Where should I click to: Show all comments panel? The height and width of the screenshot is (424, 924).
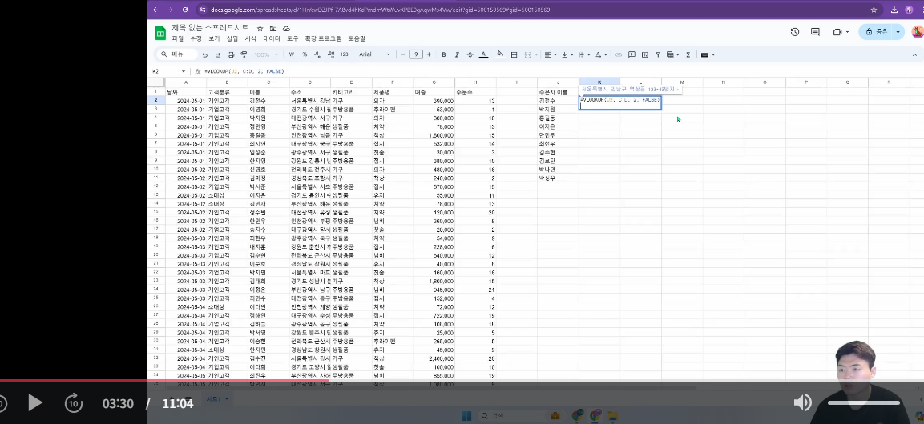tap(816, 32)
